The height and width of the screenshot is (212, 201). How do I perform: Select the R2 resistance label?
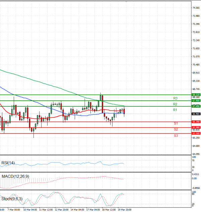[175, 104]
